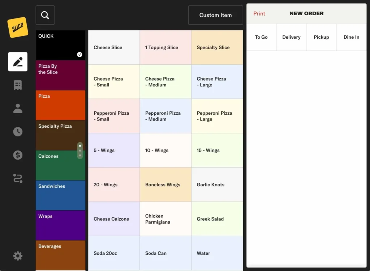This screenshot has width=370, height=271.
Task: Add Garlic Knots to the order
Action: [217, 185]
